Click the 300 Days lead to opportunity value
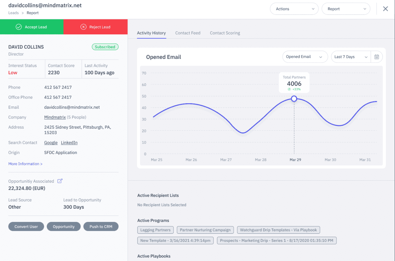395x261 pixels. (74, 207)
